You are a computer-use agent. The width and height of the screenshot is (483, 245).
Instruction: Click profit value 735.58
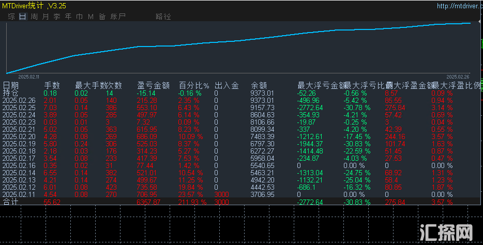tap(147, 187)
